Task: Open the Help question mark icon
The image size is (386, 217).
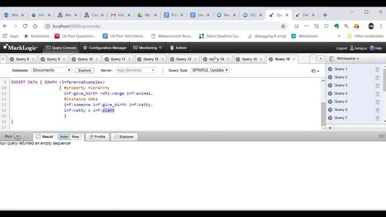Action: coord(372,48)
